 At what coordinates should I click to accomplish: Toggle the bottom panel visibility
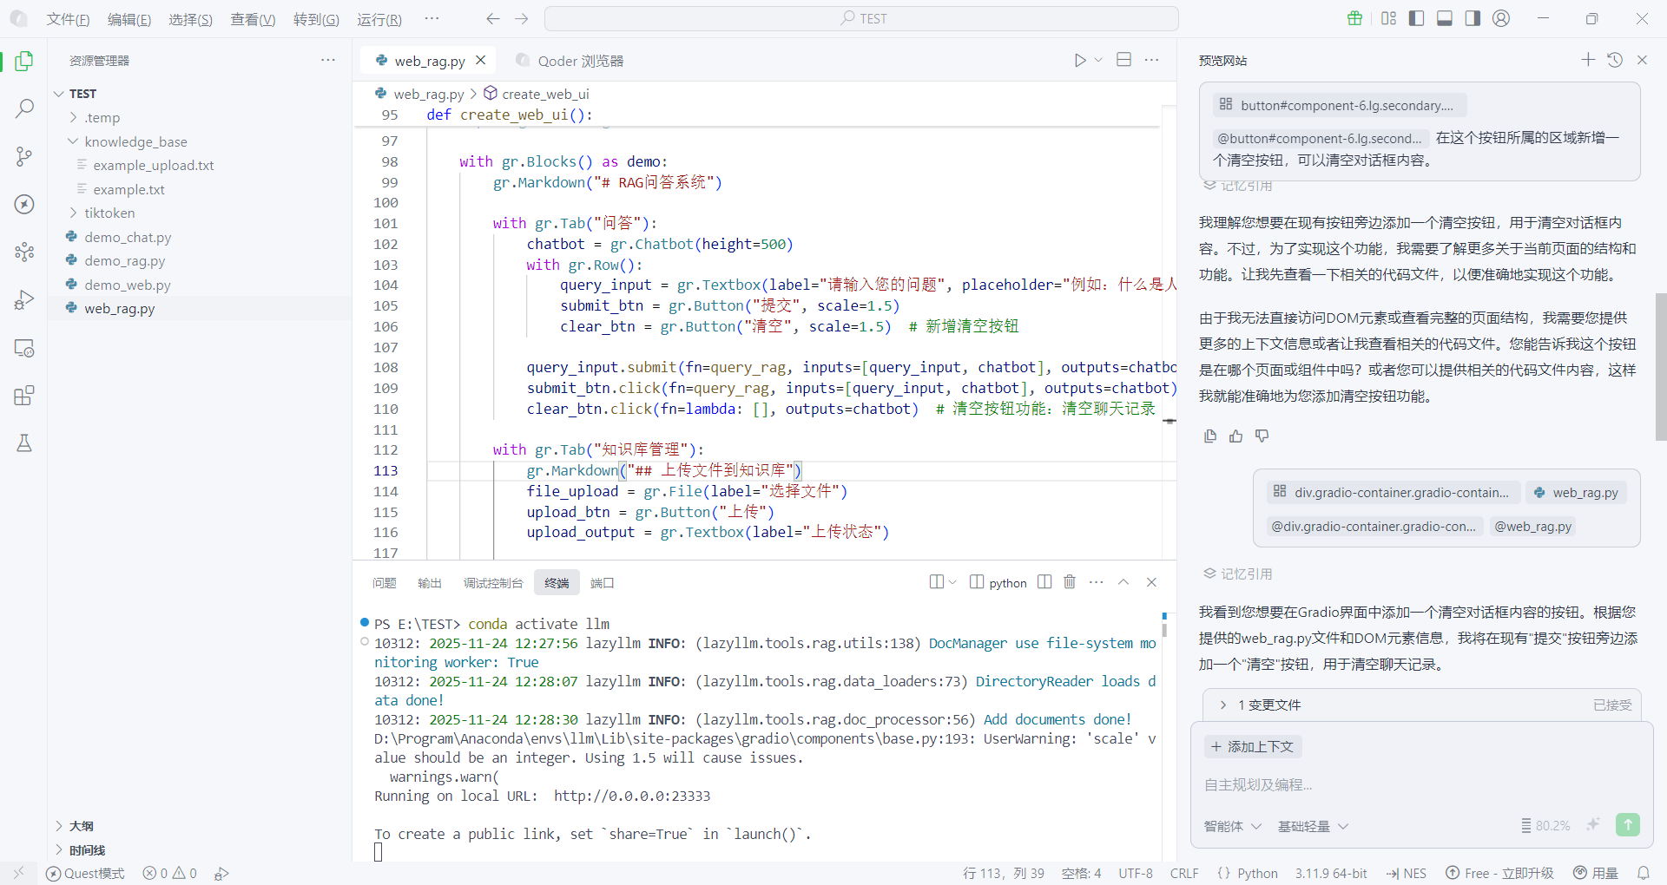pos(1445,18)
